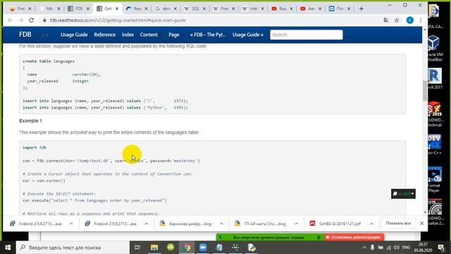Show hidden system tray icons
This screenshot has width=451, height=254.
point(364,248)
